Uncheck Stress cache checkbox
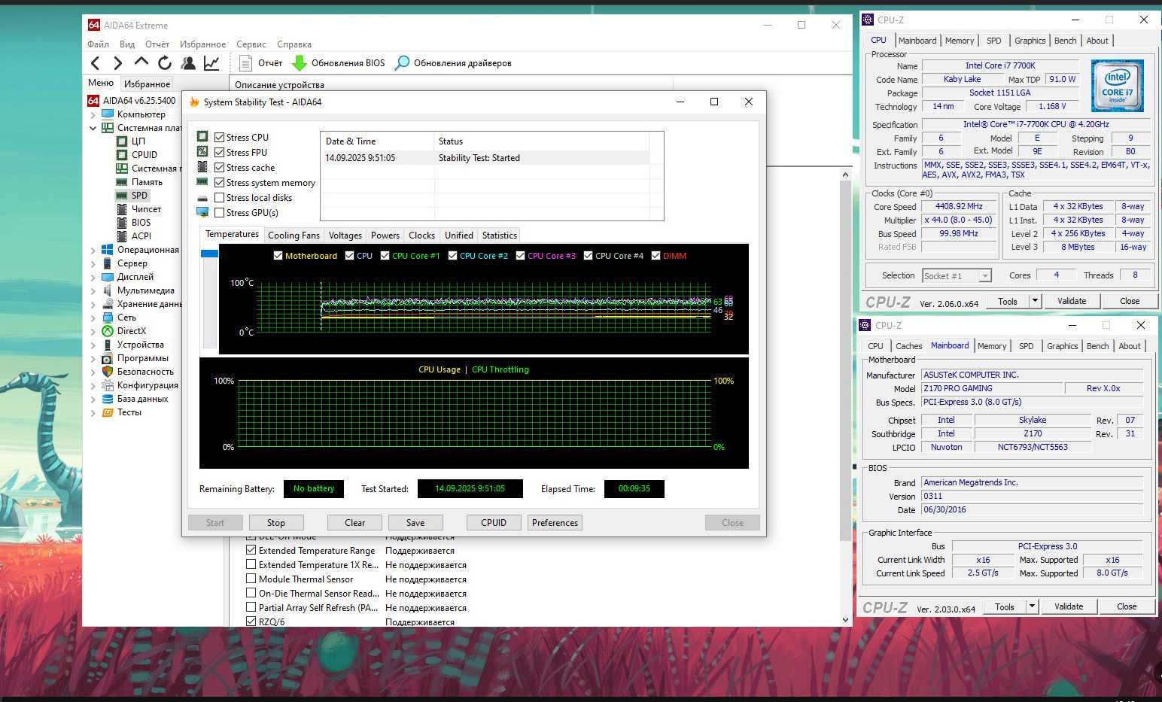1162x702 pixels. click(x=220, y=167)
